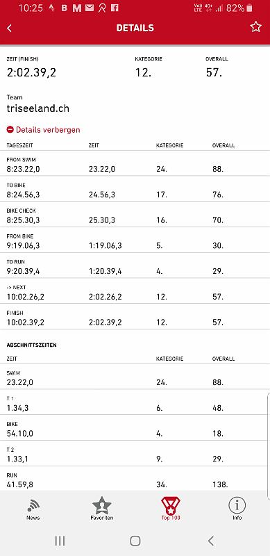Viewport: 270px width, 556px height.
Task: Select the FINISH timing row
Action: click(x=135, y=317)
